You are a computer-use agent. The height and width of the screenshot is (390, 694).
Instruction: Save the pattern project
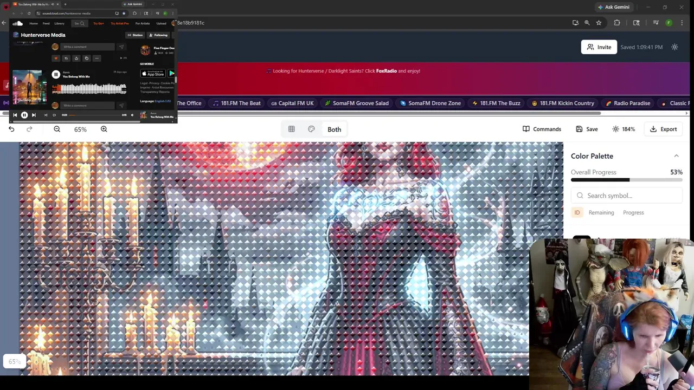(x=587, y=129)
